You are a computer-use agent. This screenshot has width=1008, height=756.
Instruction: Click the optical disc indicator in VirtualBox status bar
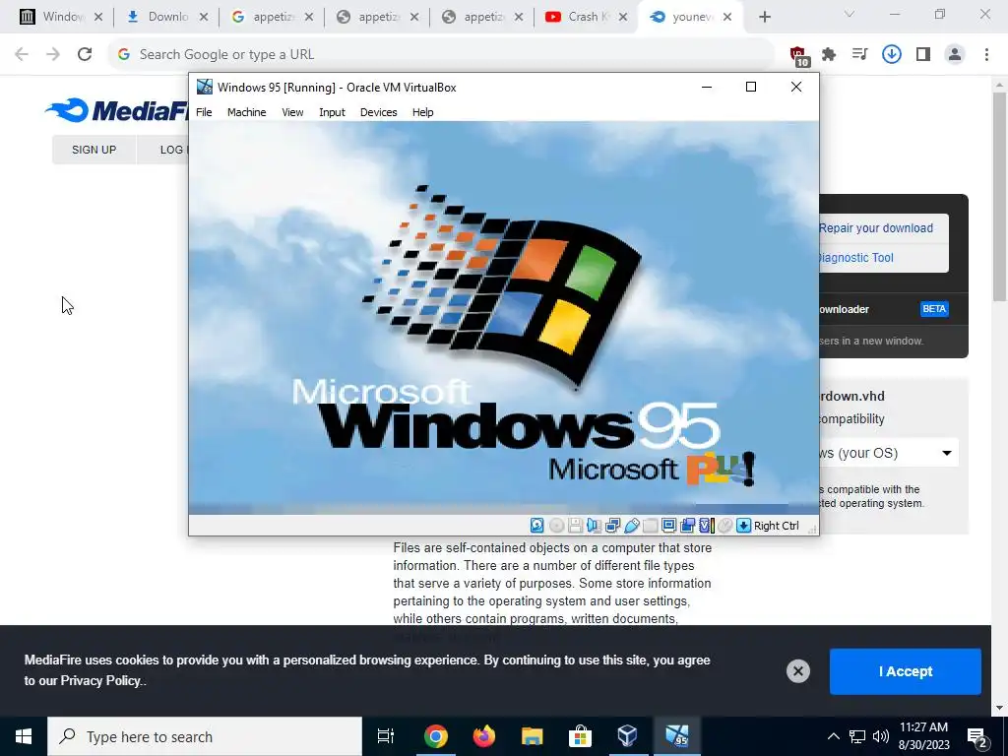tap(556, 526)
